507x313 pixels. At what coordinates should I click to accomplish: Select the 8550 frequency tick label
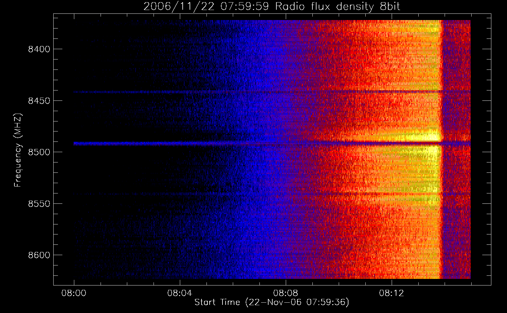point(39,204)
